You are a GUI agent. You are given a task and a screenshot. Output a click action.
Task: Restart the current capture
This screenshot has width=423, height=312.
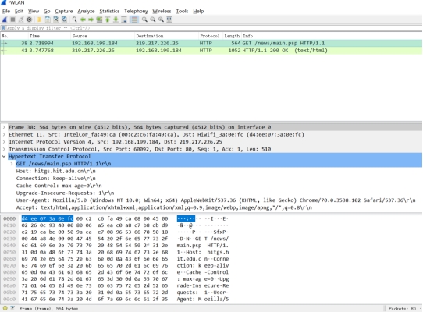tap(21, 19)
